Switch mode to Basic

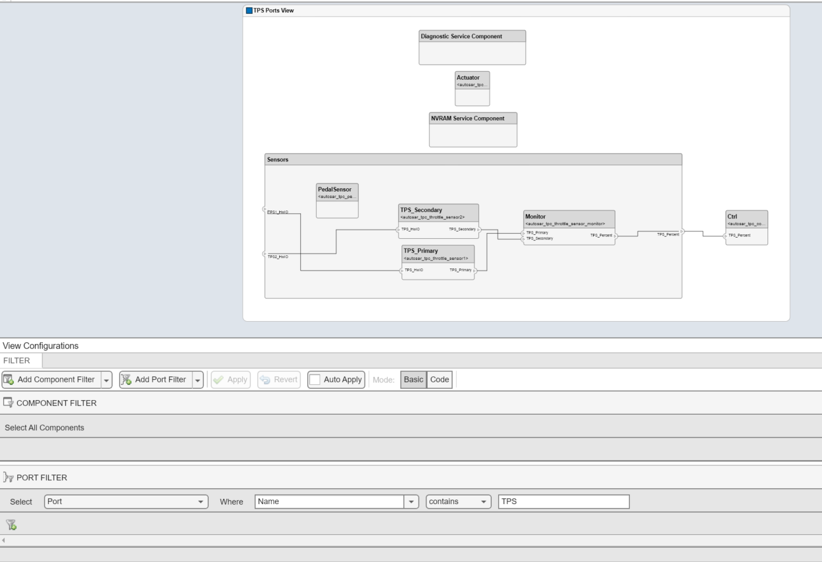[413, 380]
